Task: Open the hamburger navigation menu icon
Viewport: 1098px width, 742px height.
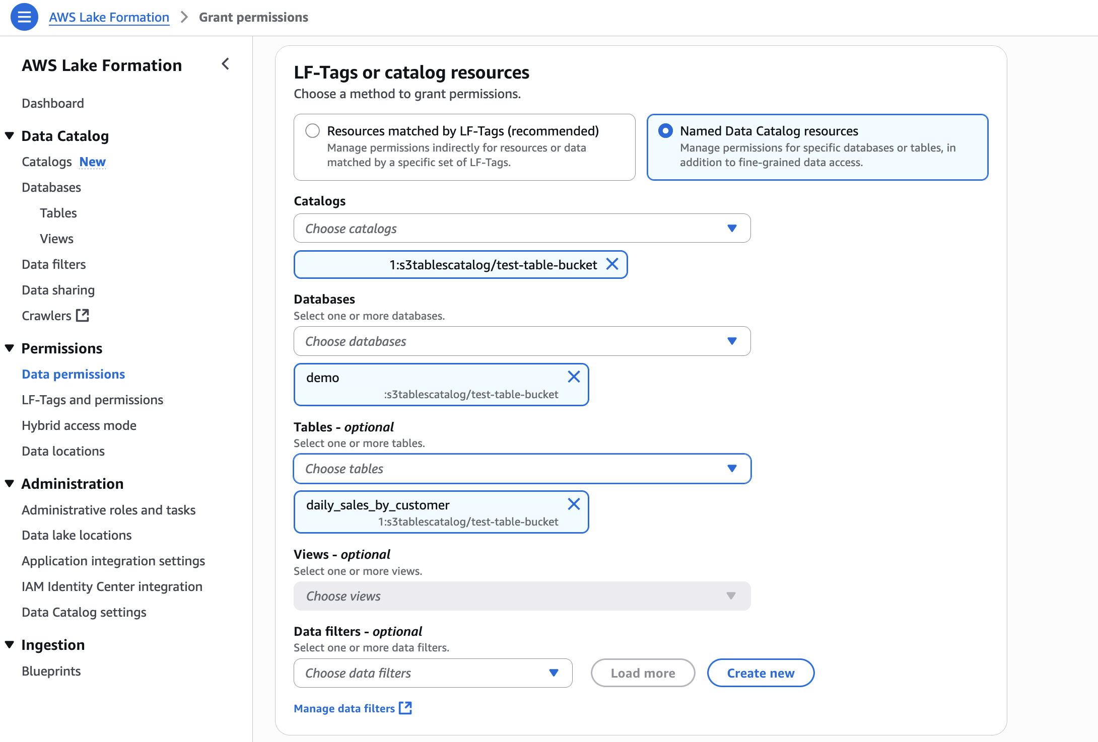Action: point(24,17)
